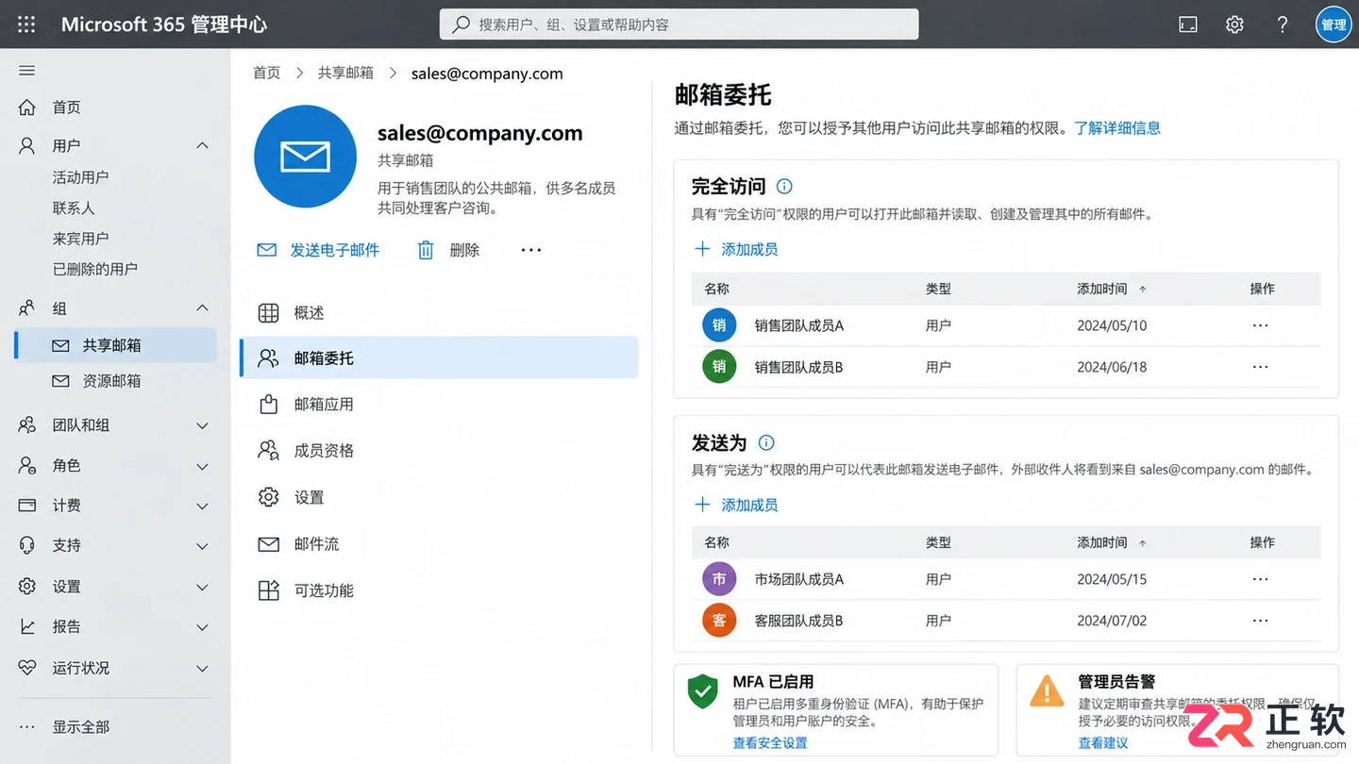Open the 可选功能 tab

point(439,590)
